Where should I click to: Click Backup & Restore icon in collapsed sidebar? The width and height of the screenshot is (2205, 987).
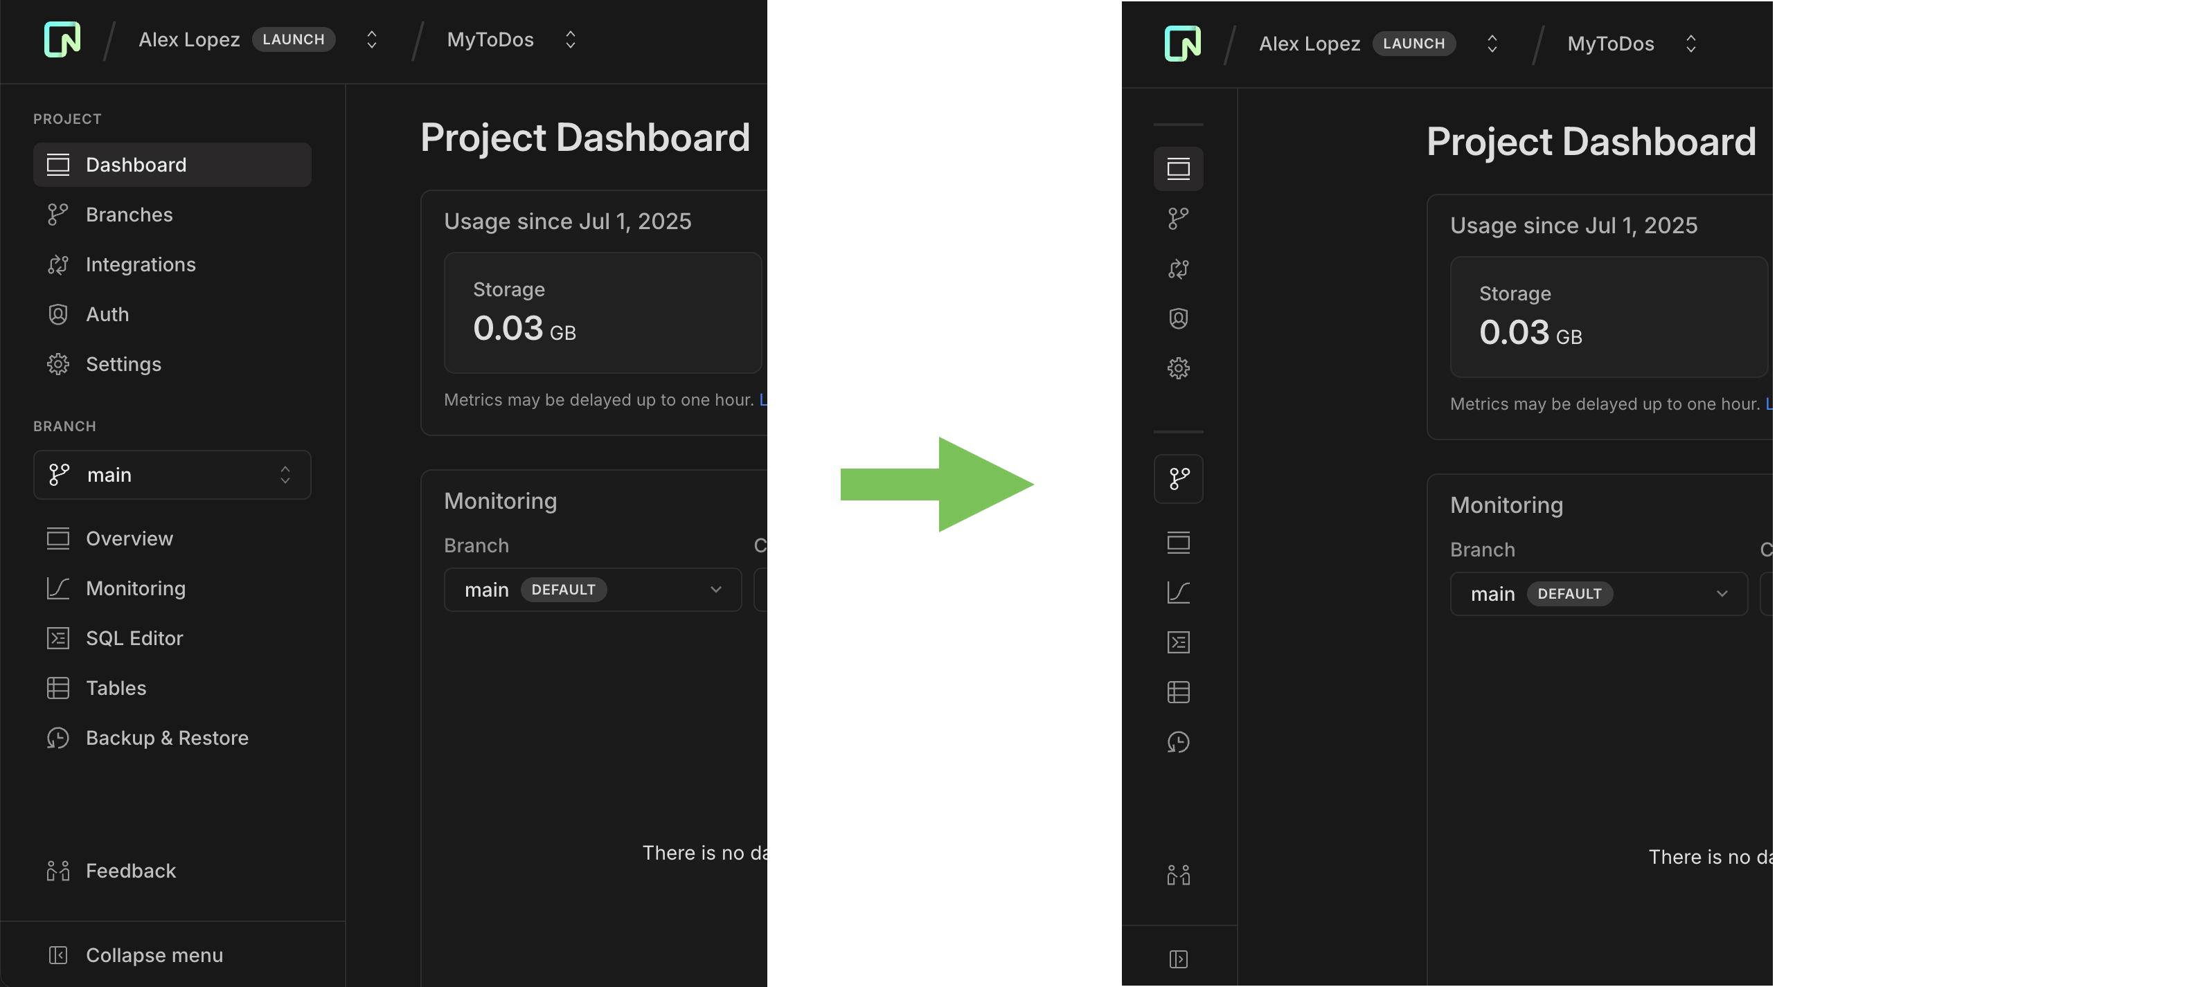[x=1179, y=743]
